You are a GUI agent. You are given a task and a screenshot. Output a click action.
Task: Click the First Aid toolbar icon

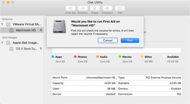tap(71, 8)
